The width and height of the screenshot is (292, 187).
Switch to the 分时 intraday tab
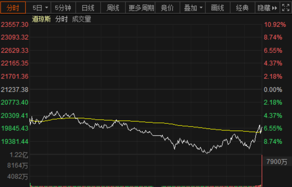point(13,8)
